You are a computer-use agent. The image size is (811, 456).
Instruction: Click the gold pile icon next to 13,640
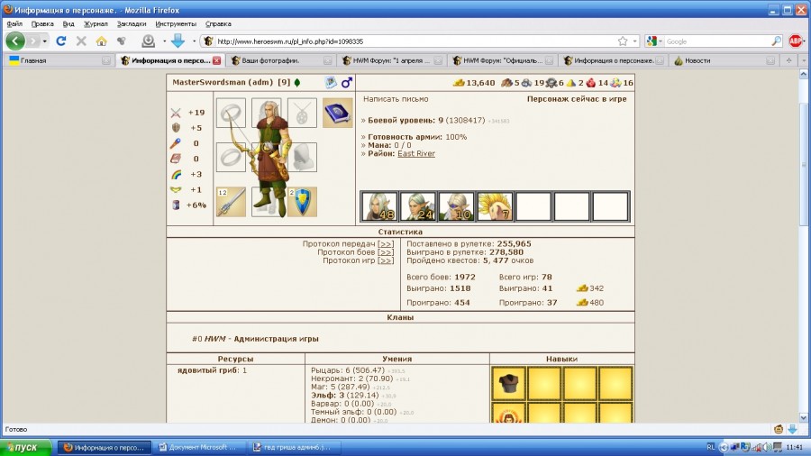(459, 83)
